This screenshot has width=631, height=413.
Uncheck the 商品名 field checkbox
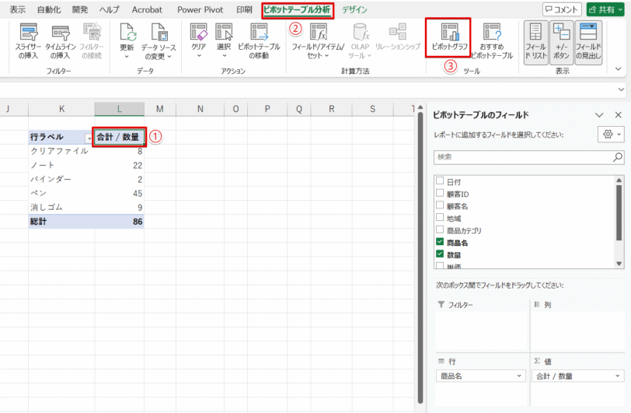coord(440,242)
